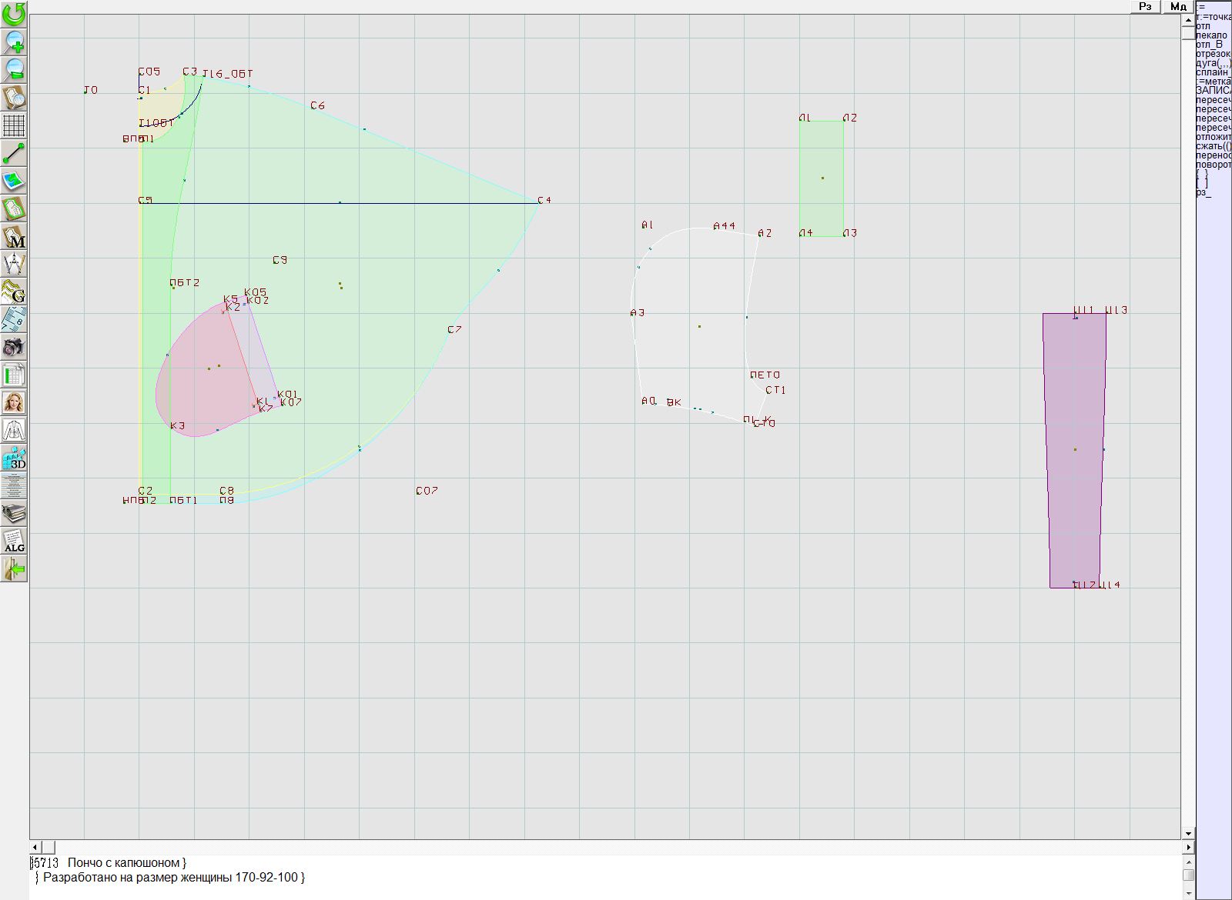
Task: Select the line segment tool
Action: click(14, 153)
